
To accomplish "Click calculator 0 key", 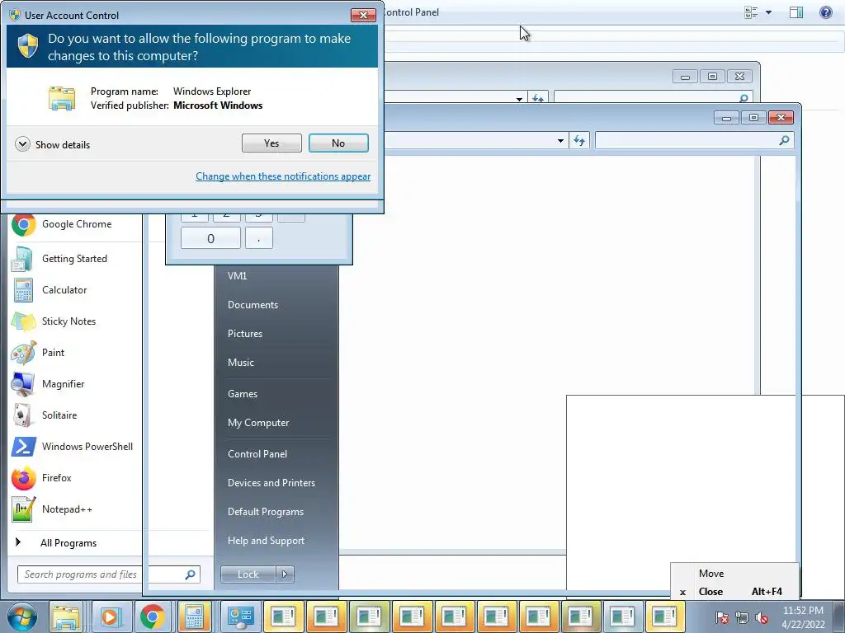I will [x=210, y=238].
